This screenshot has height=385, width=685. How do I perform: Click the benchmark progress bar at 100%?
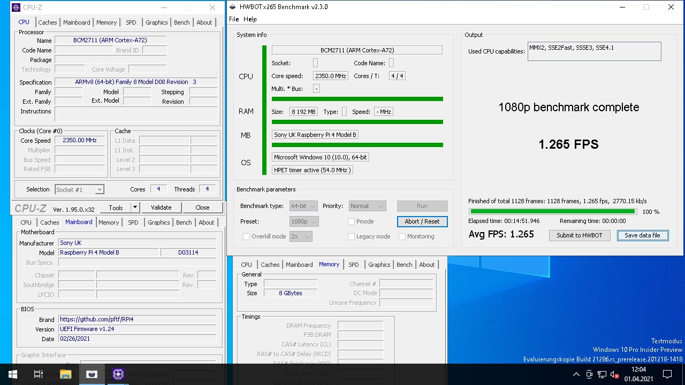click(x=552, y=212)
